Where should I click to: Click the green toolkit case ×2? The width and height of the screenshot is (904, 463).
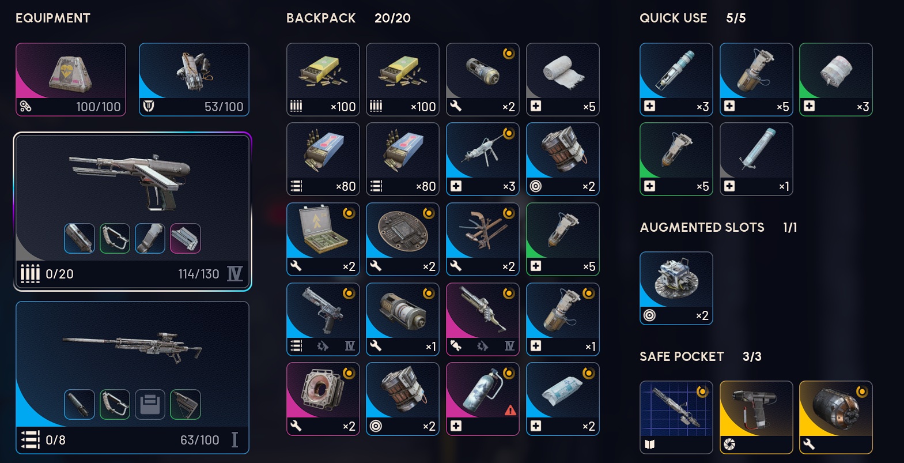(323, 239)
